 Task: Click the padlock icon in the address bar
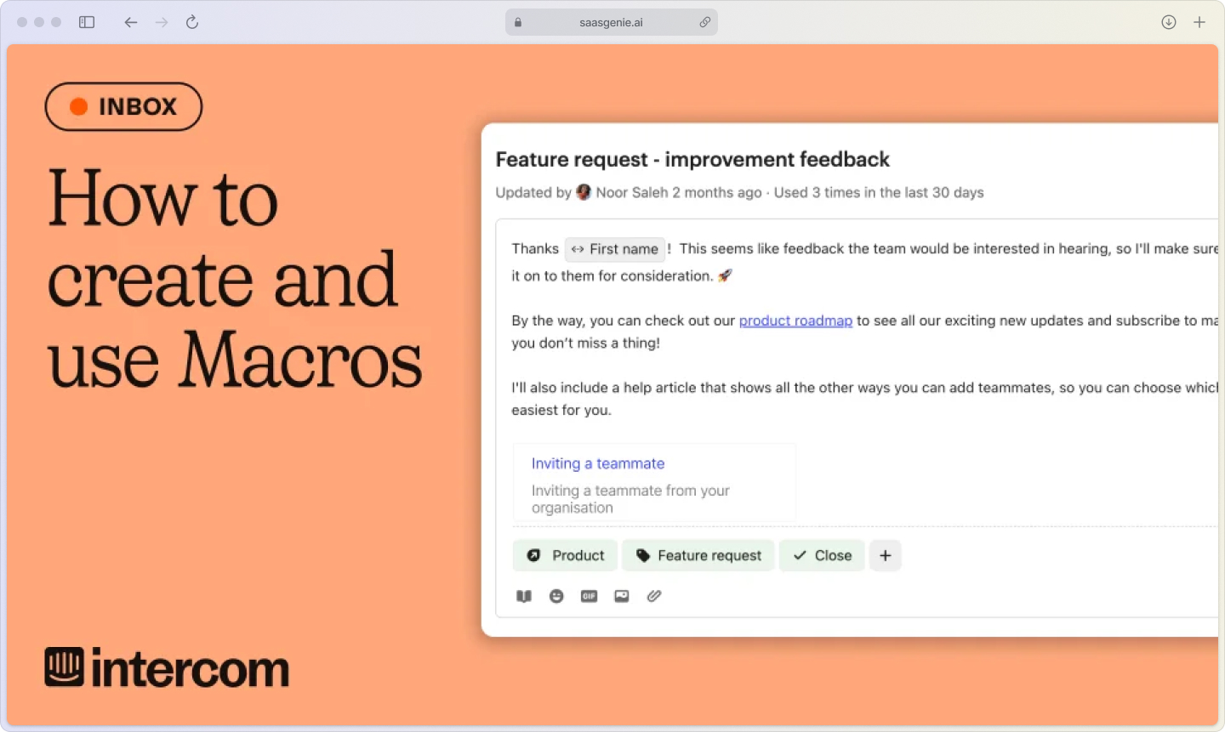[x=517, y=22]
